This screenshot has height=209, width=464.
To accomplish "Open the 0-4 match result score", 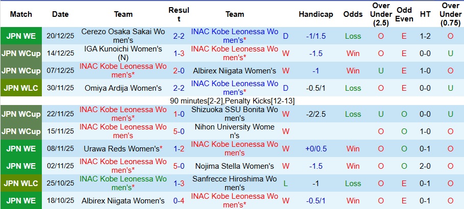I will 179,201.
